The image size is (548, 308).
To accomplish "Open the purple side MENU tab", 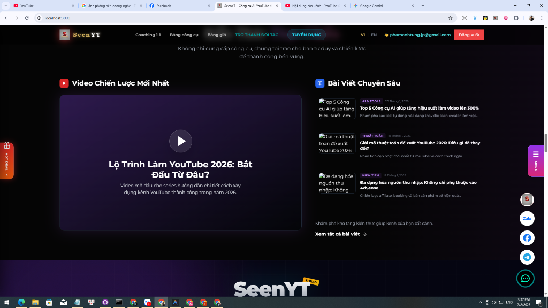I will click(535, 161).
